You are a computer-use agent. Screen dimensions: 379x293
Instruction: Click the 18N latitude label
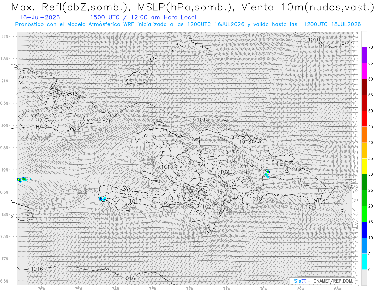(x=5, y=215)
